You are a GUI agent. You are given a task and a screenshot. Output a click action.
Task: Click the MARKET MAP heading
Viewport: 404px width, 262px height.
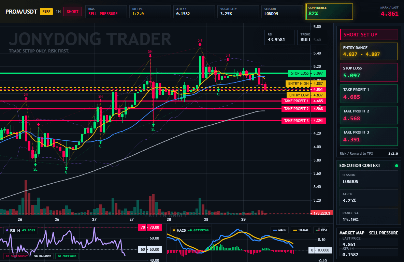352,233
